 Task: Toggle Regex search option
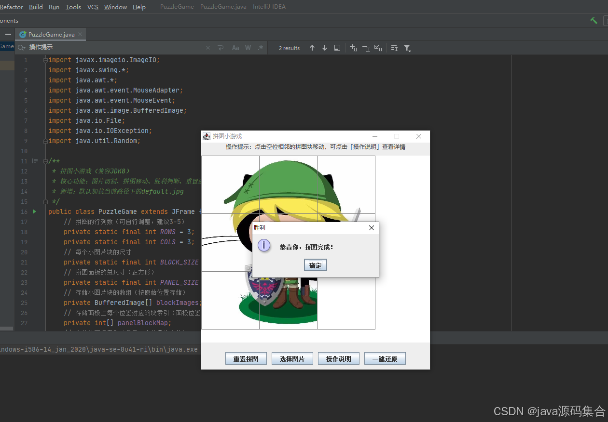pyautogui.click(x=261, y=48)
